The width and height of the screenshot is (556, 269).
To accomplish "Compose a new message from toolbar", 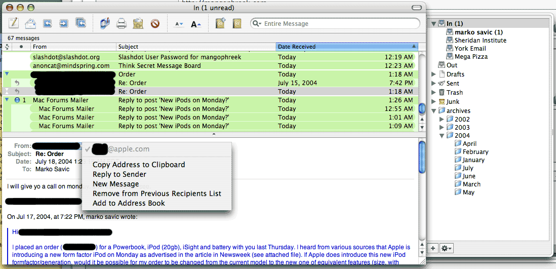I will coord(14,23).
